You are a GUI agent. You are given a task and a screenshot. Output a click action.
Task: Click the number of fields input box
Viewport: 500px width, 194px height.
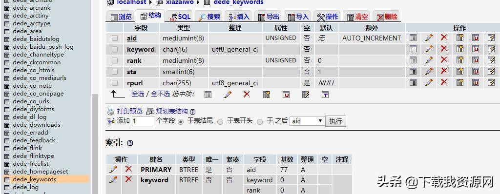(143, 121)
